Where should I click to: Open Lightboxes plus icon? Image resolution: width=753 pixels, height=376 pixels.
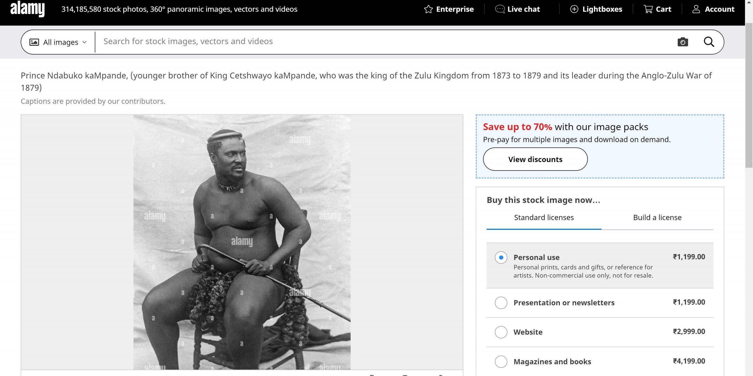(x=574, y=9)
